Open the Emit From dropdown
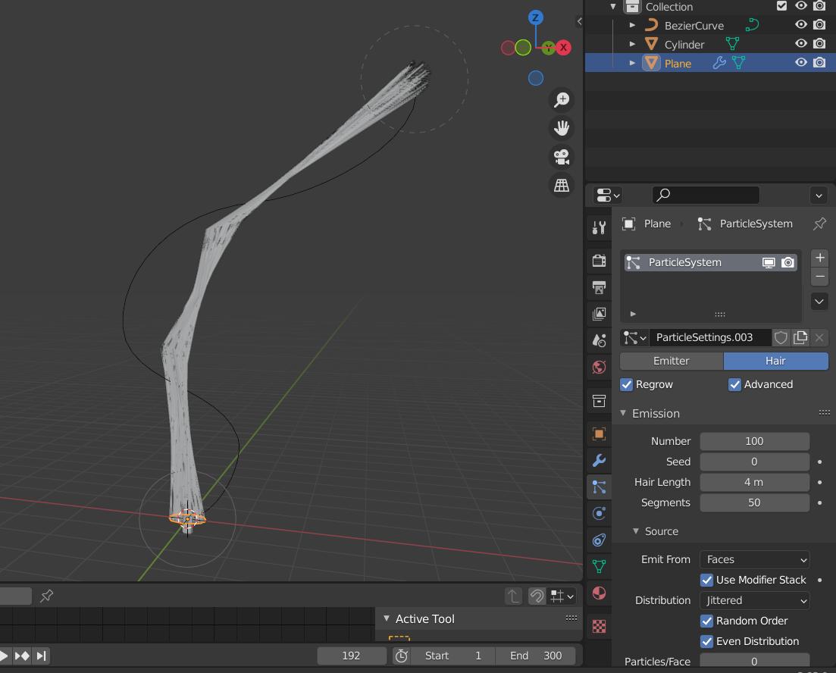 (x=754, y=559)
